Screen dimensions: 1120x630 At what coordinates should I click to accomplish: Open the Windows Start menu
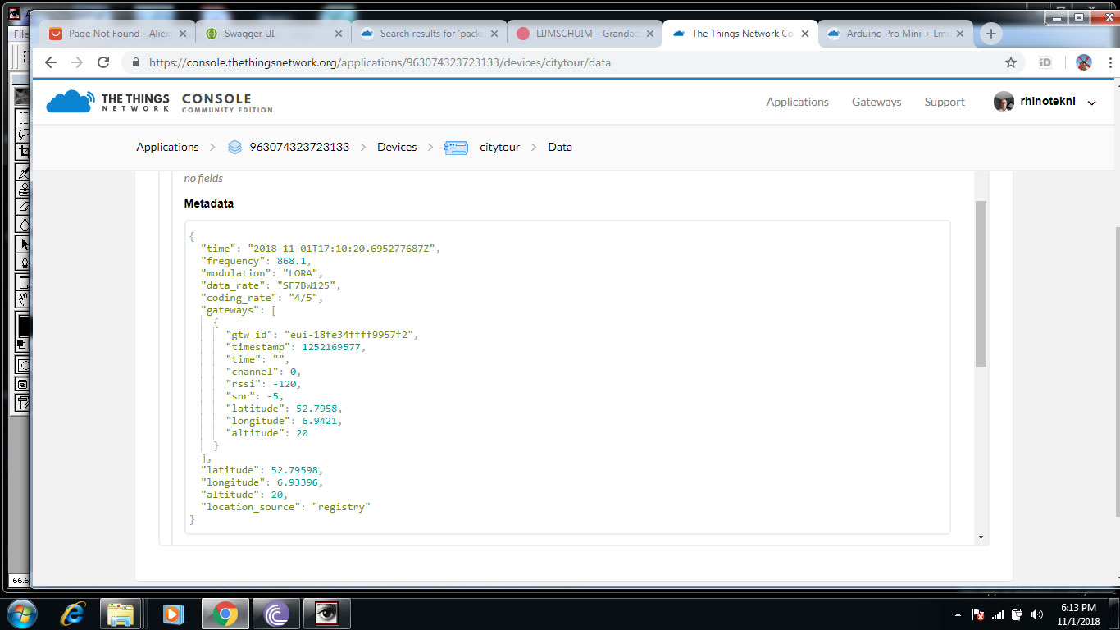pyautogui.click(x=22, y=614)
